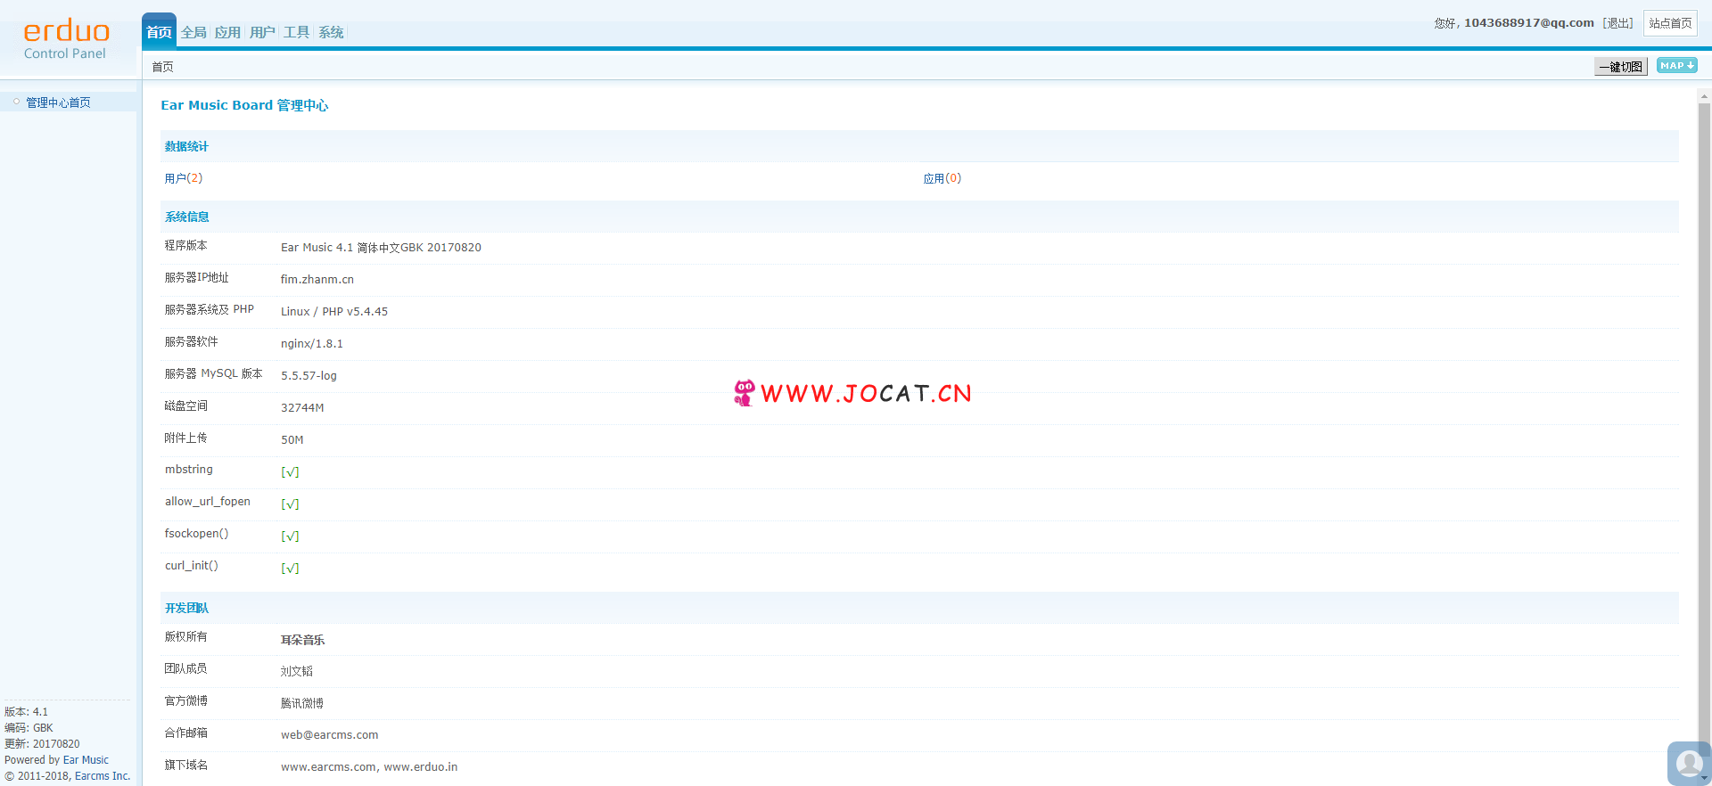Click the 系统信息 section header
1712x786 pixels.
186,217
